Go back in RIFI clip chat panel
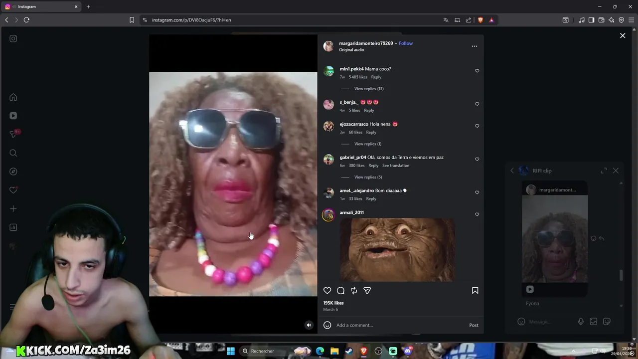The height and width of the screenshot is (359, 638). [512, 171]
